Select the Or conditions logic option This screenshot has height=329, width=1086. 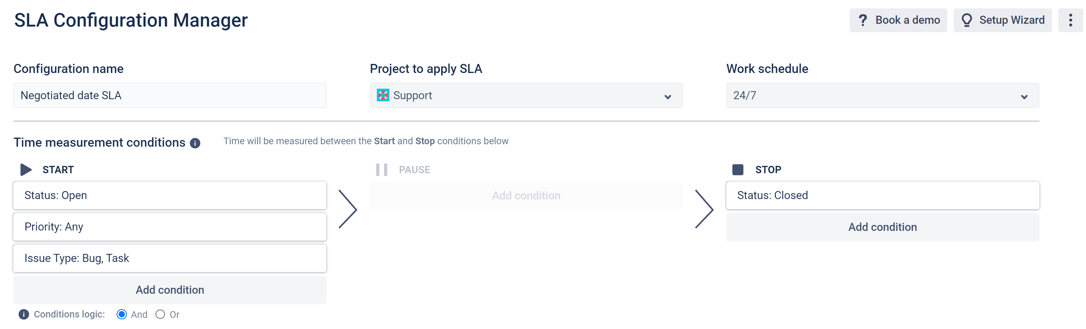point(160,314)
